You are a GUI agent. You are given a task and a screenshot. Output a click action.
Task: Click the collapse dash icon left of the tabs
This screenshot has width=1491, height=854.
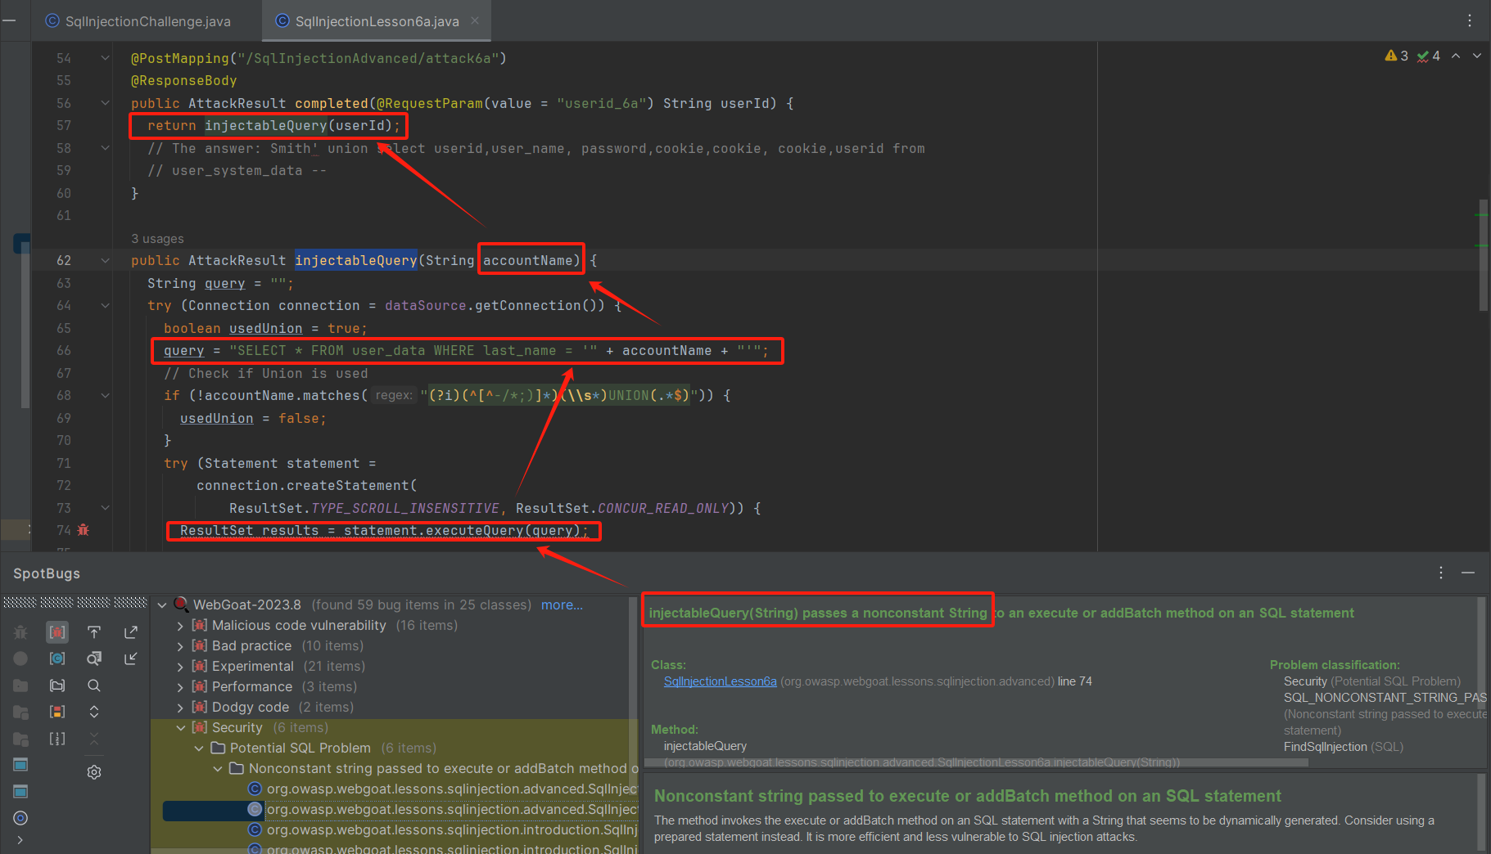point(10,20)
